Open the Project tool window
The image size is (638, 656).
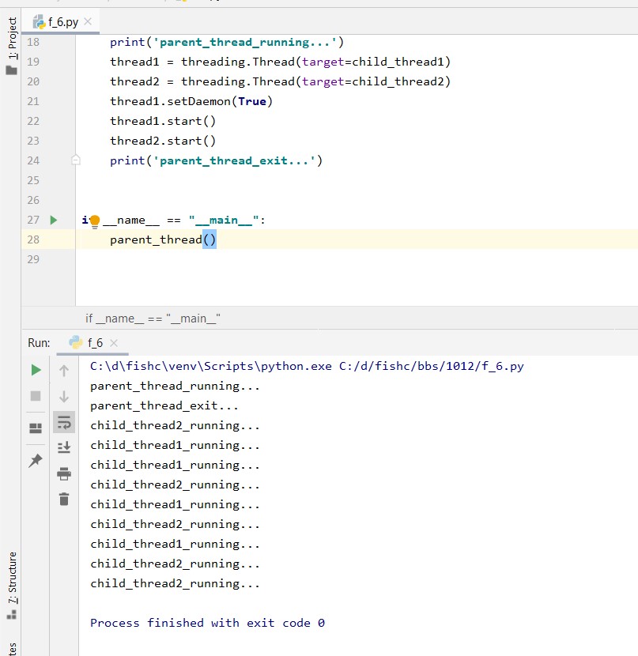pyautogui.click(x=12, y=46)
